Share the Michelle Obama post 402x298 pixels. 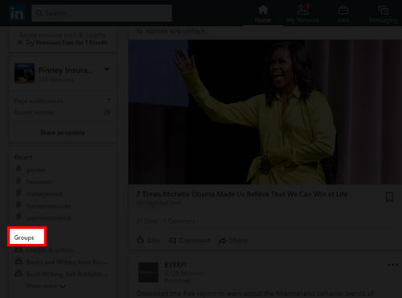[233, 240]
